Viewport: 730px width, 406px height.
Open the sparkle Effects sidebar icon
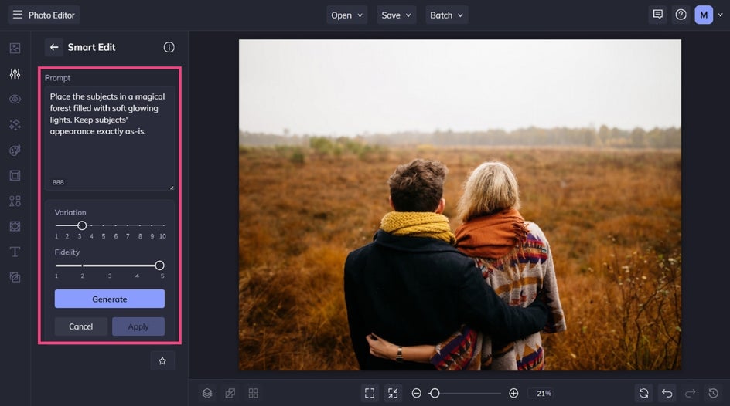pyautogui.click(x=15, y=124)
